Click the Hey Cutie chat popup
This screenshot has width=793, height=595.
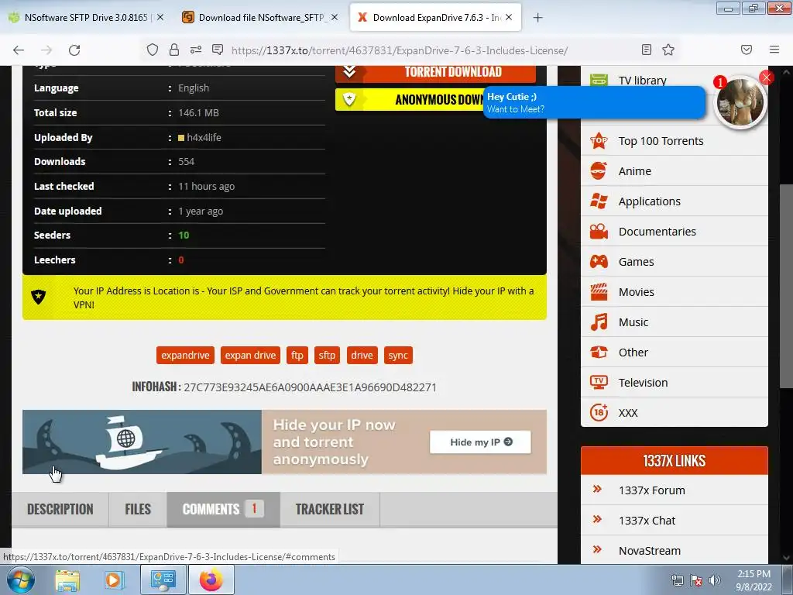click(594, 103)
